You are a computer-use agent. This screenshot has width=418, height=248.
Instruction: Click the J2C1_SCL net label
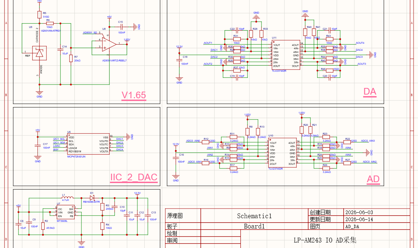(59, 139)
